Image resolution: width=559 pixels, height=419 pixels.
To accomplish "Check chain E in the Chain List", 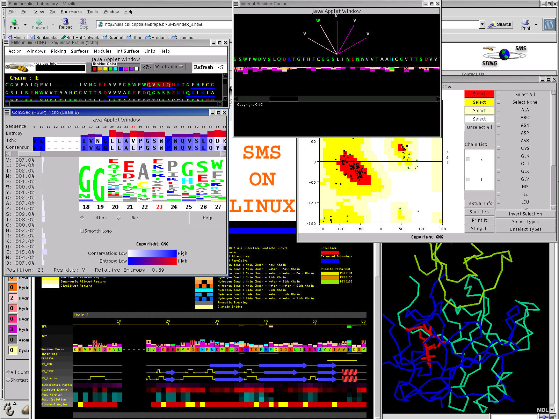I will pyautogui.click(x=468, y=159).
